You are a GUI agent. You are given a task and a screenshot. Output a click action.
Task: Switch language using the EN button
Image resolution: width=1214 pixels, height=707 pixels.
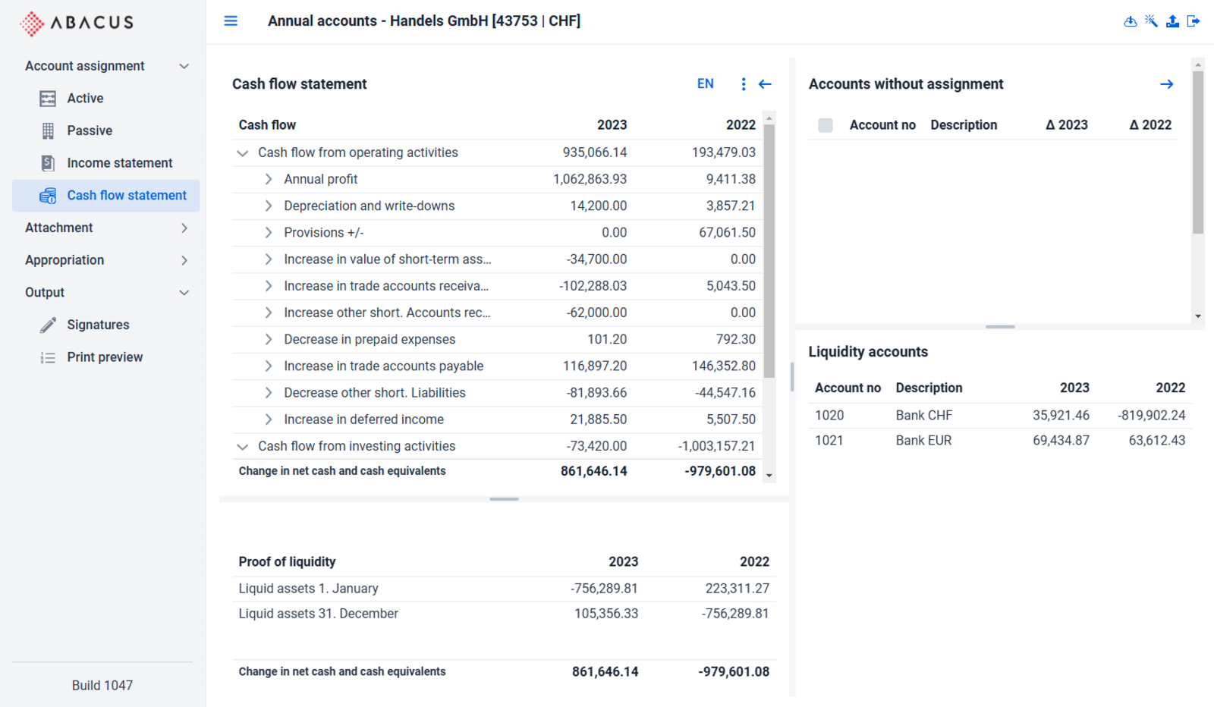click(x=706, y=84)
